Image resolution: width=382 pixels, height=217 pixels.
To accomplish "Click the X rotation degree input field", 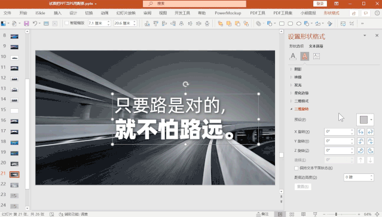I will (337, 132).
